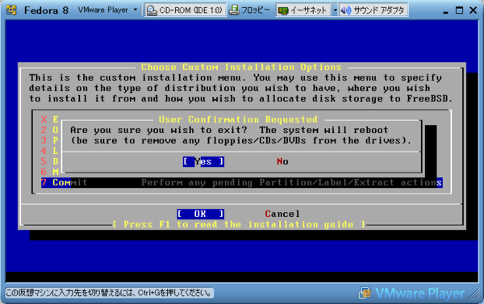Toggle the Ethernet adapter button
Image resolution: width=484 pixels, height=304 pixels.
(303, 10)
